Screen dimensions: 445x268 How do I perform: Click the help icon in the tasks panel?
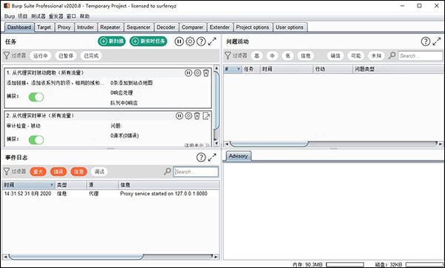(201, 41)
